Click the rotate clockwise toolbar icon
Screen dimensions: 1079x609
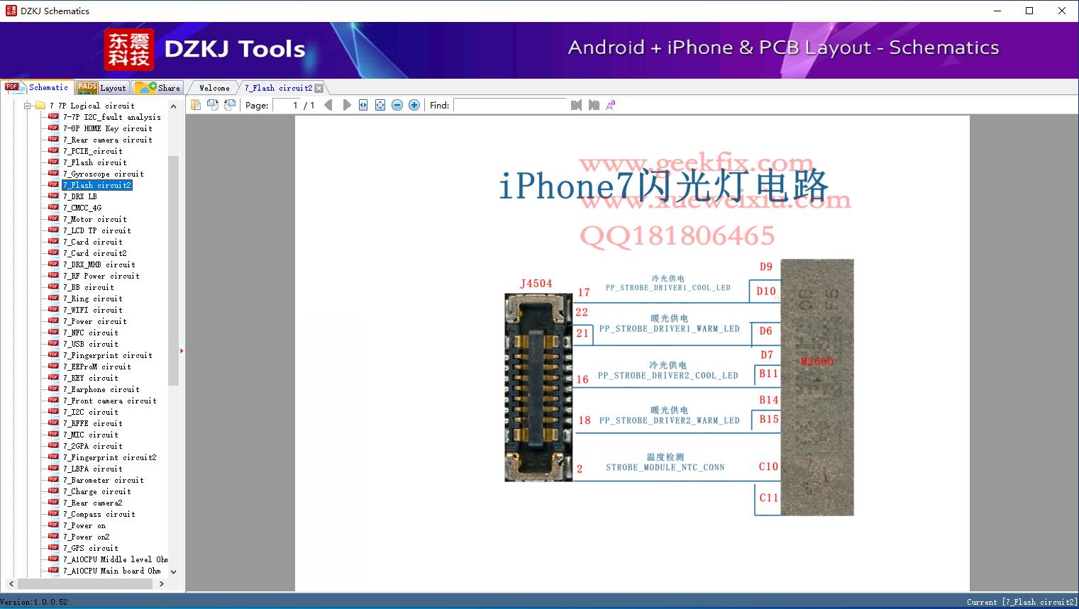[230, 105]
